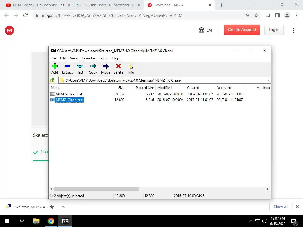
Task: Open the MEGA page three-dot menu
Action: [x=293, y=30]
